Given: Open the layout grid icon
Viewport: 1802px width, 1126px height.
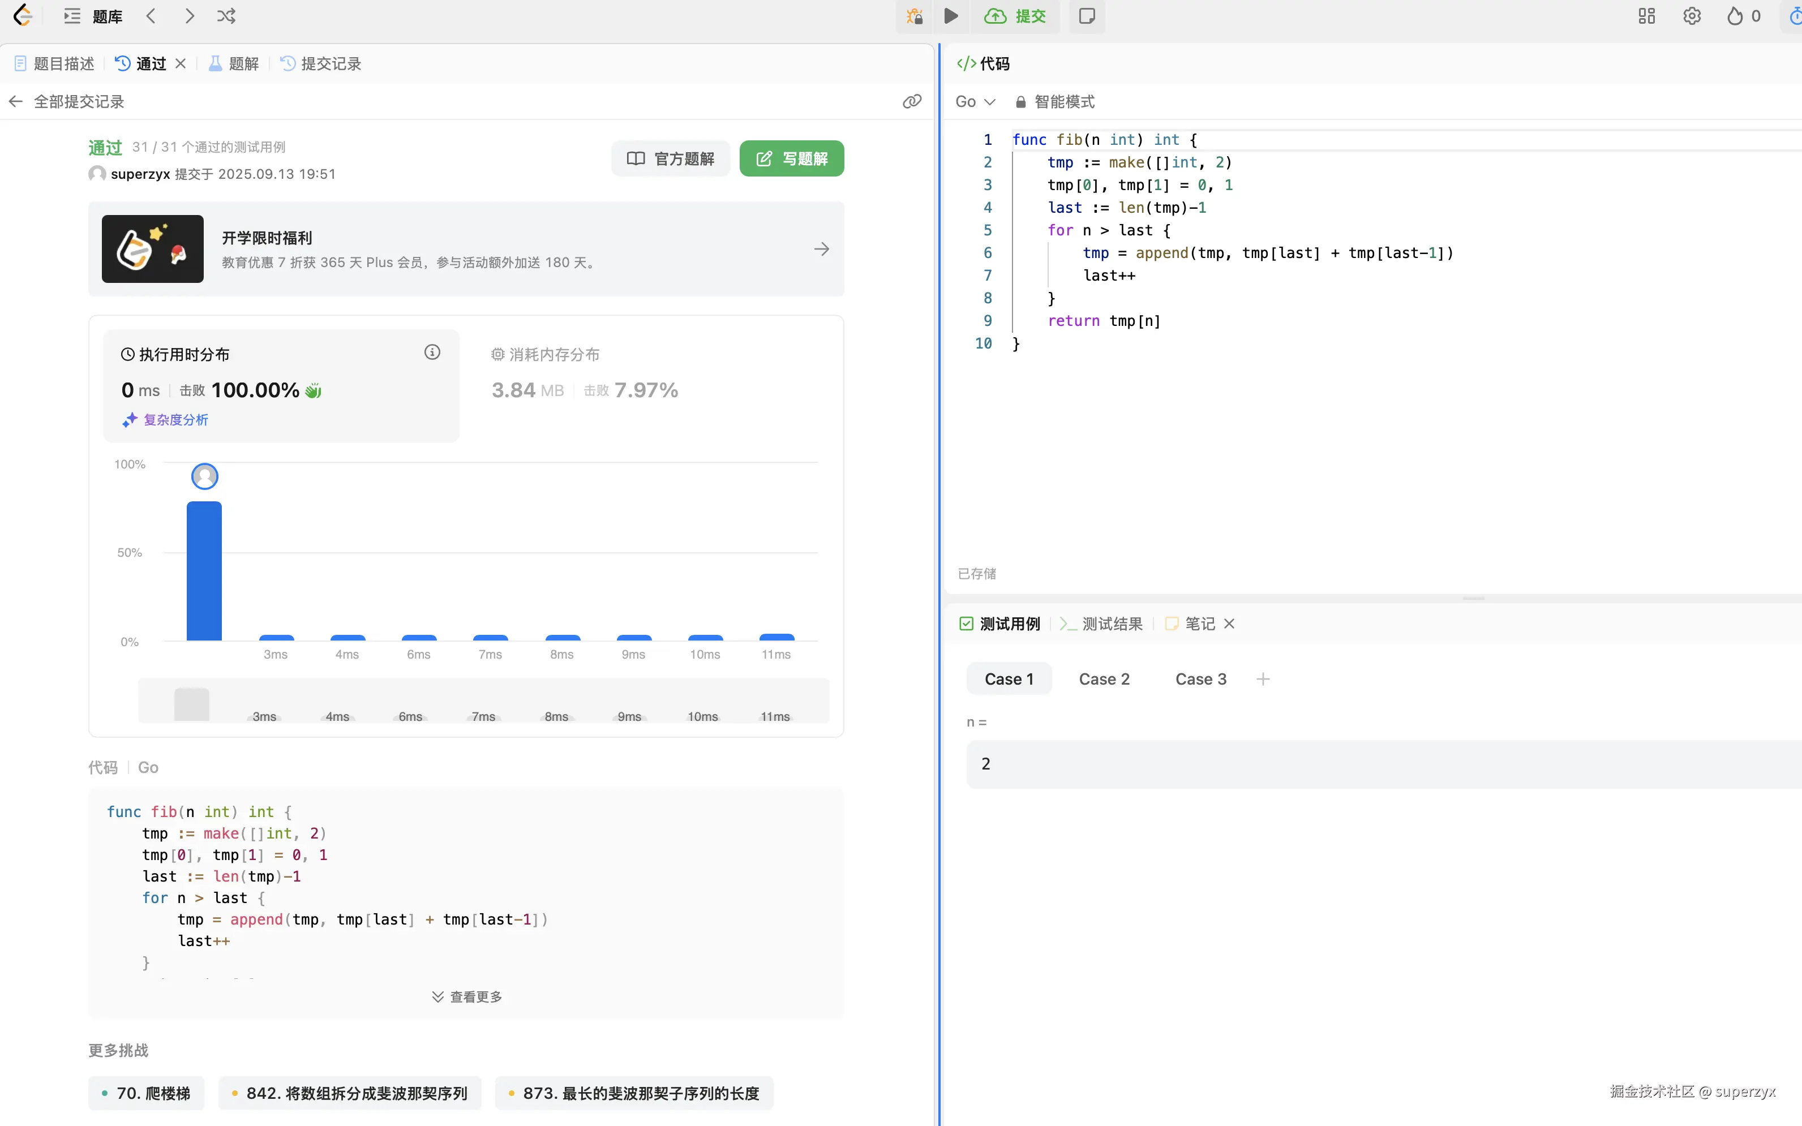Looking at the screenshot, I should click(1646, 16).
